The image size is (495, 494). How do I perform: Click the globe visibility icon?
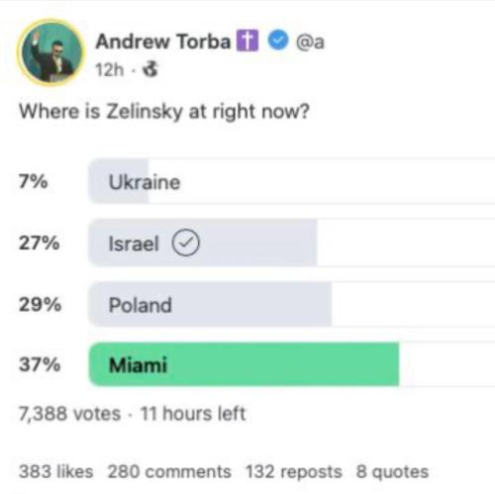(150, 69)
